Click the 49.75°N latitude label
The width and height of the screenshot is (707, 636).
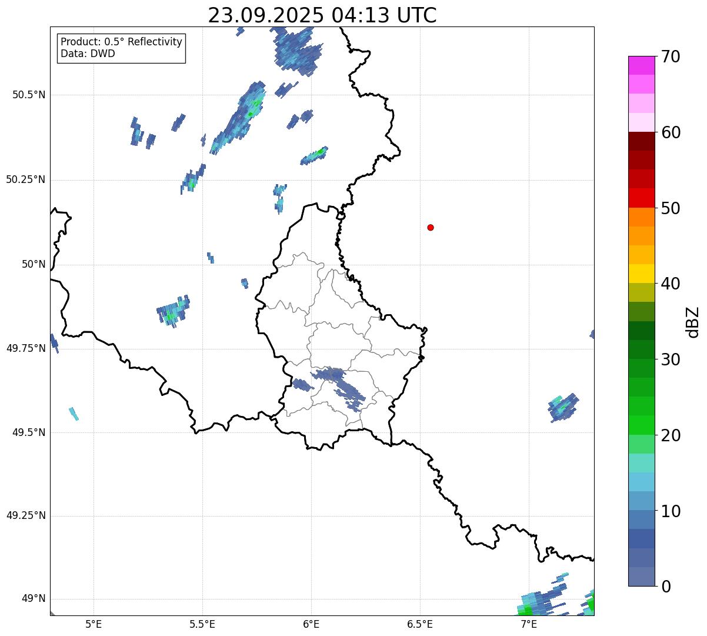click(x=26, y=348)
